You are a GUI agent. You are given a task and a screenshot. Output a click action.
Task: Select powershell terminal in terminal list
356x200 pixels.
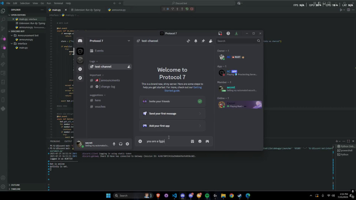click(346, 150)
